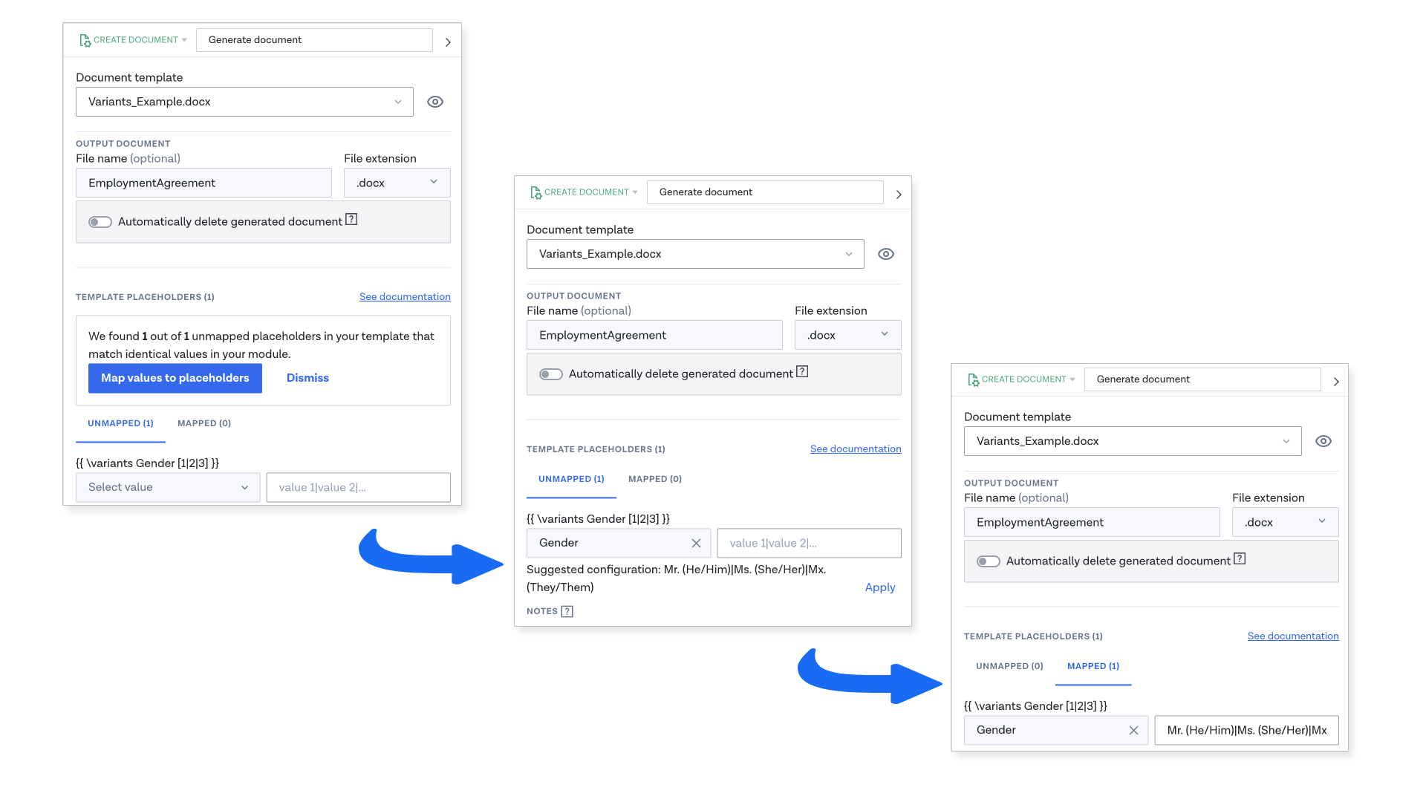Expand .docx file extension dropdown in first panel
1426x802 pixels.
[x=397, y=183]
